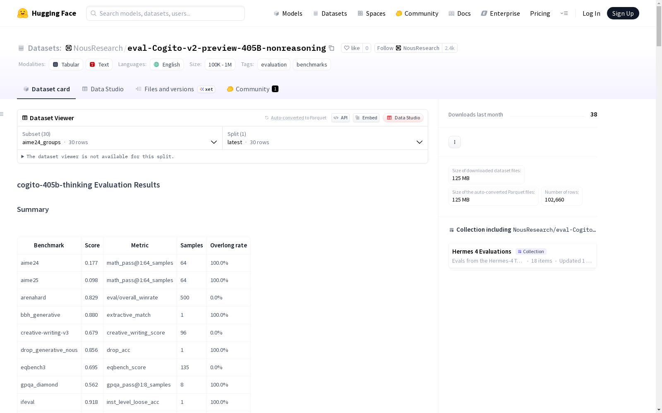662x413 pixels.
Task: Click the creative_writing_score metric cell
Action: [x=140, y=332]
